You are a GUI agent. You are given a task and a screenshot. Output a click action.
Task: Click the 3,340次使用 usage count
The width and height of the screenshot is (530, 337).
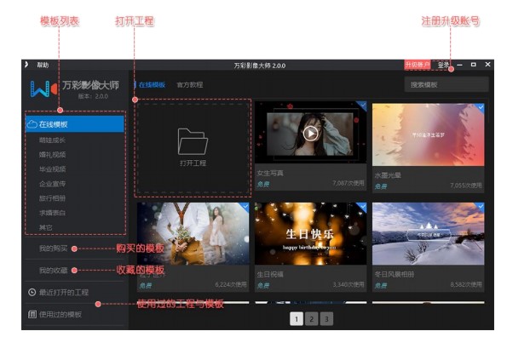pos(349,284)
